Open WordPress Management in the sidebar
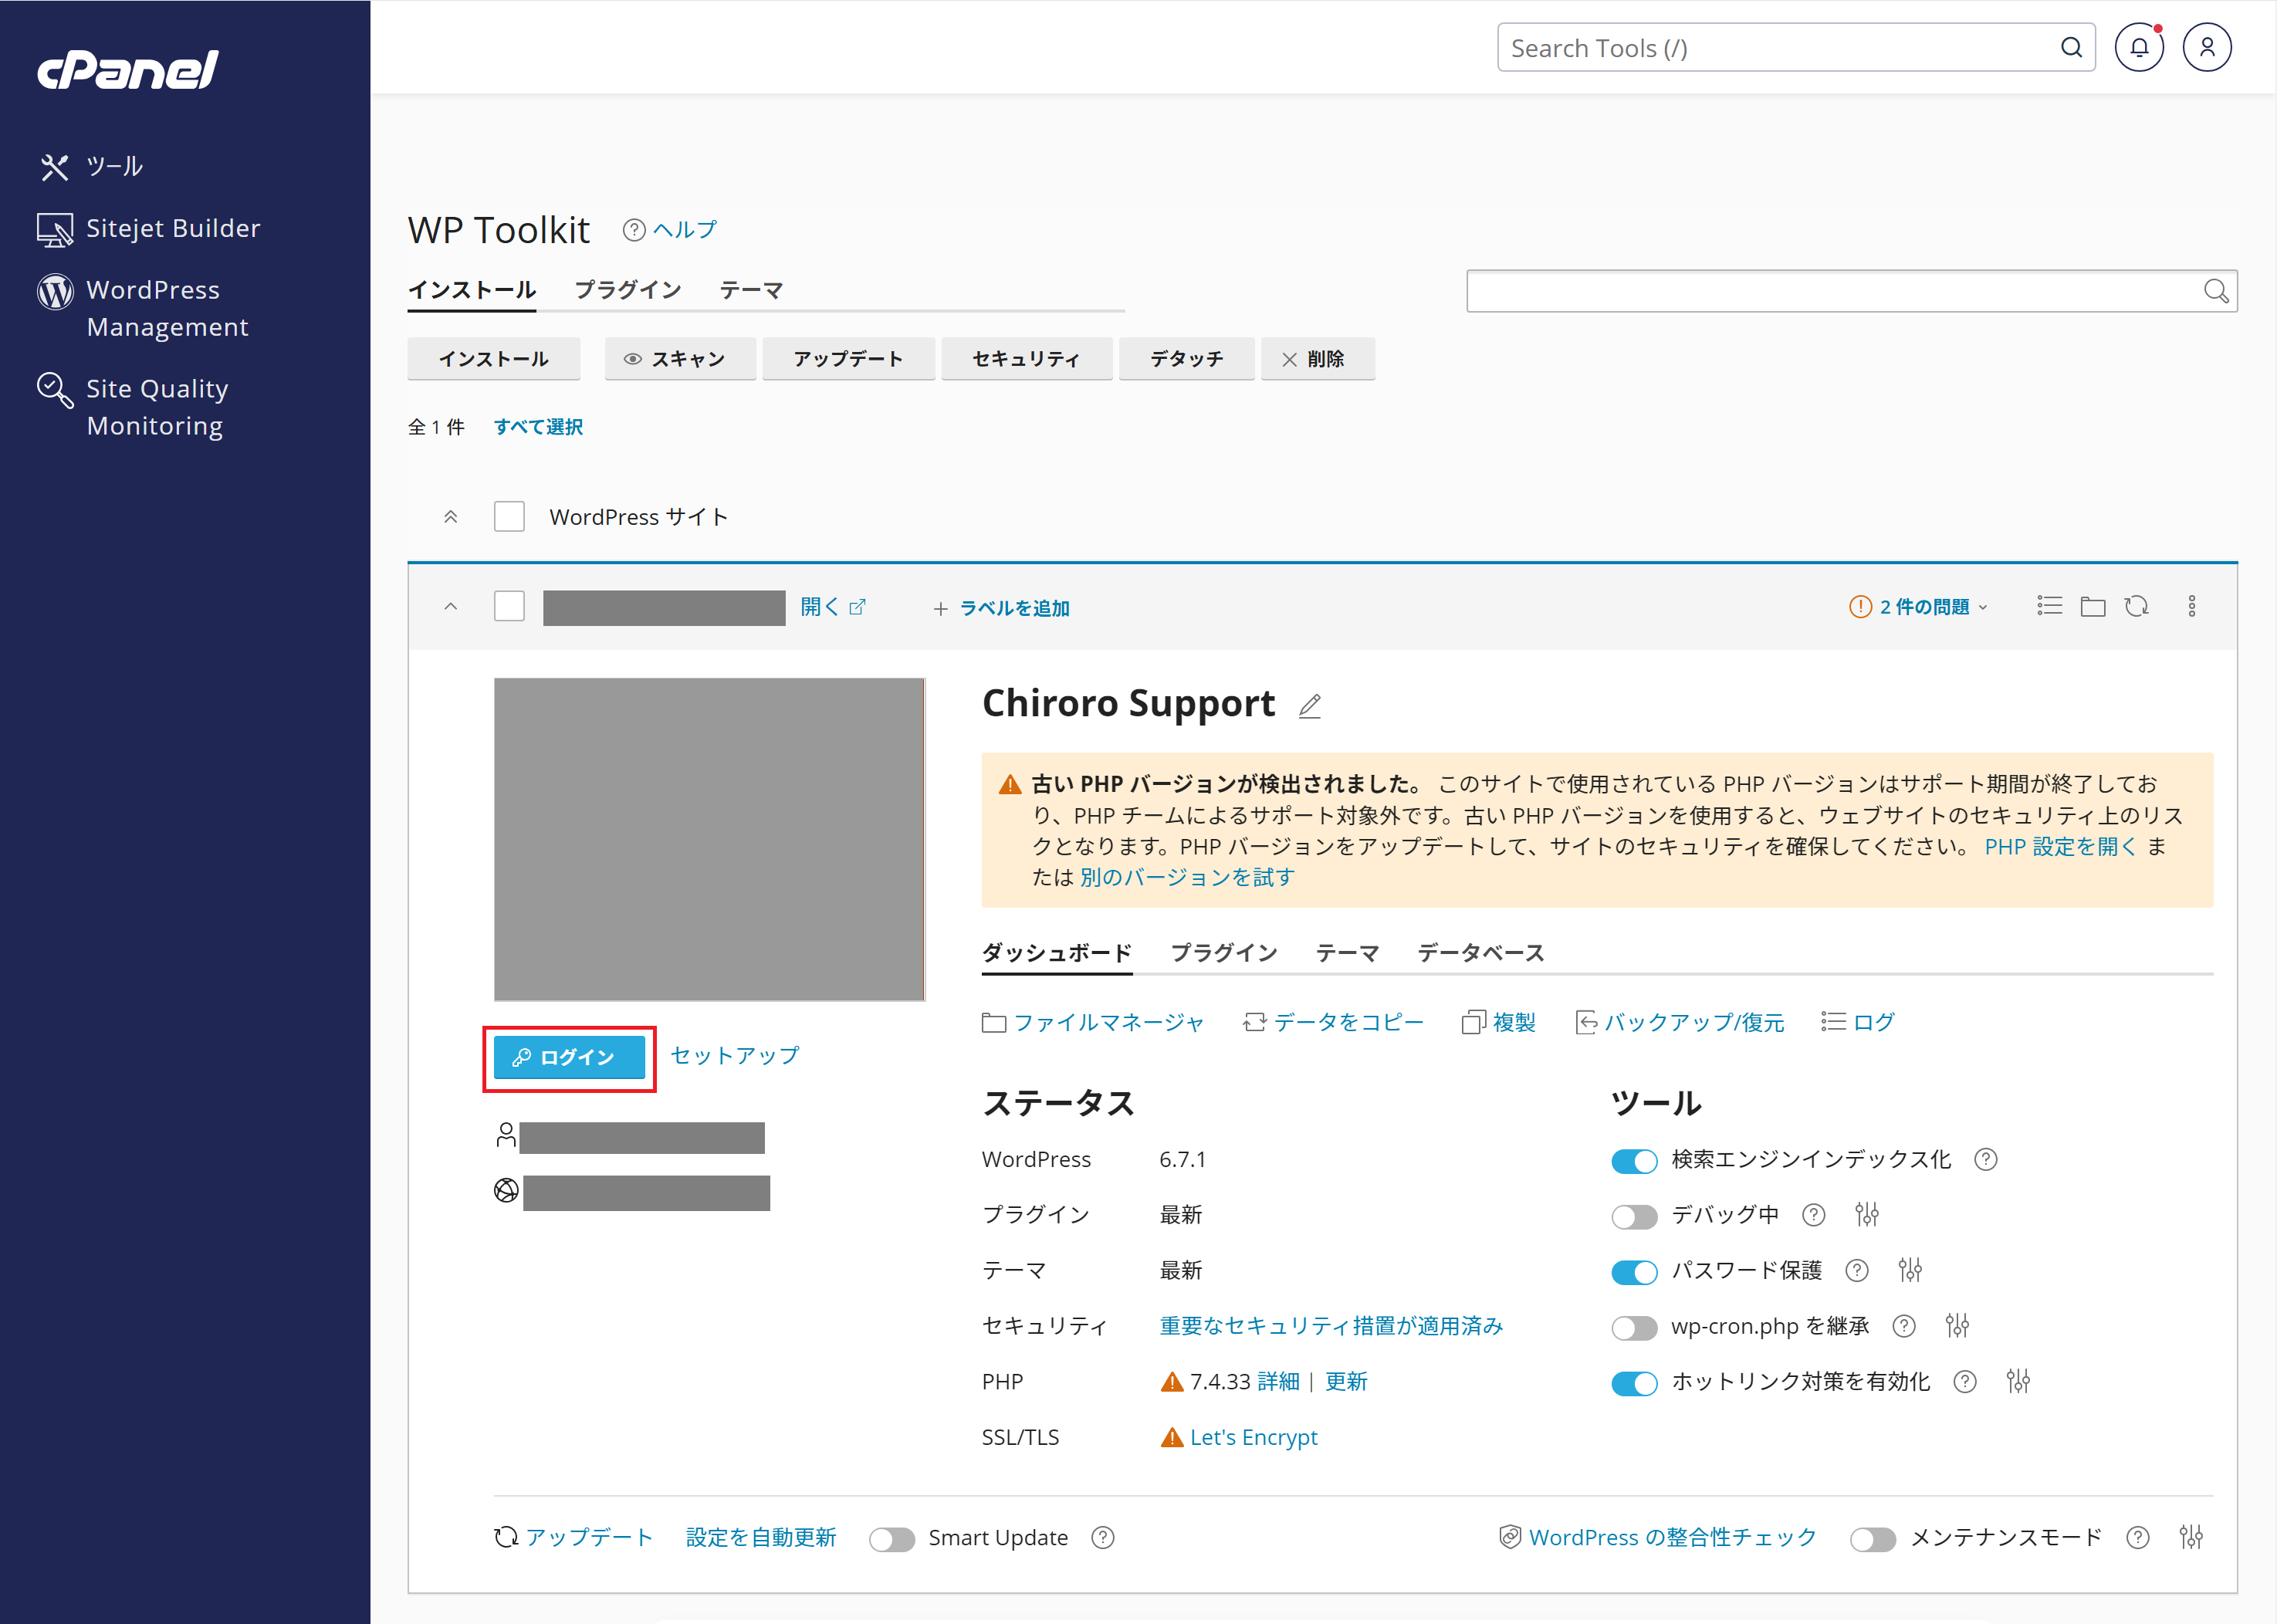This screenshot has width=2277, height=1624. point(143,308)
